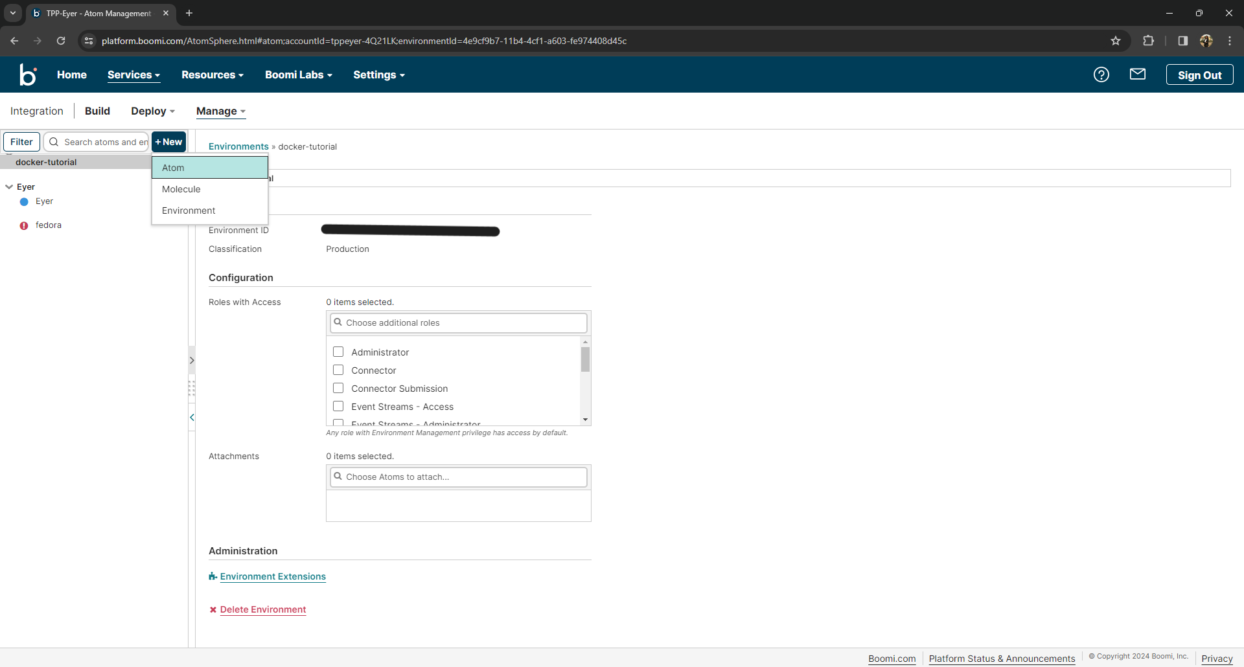Click the Sign Out button
Screen dimensions: 1244x667
point(1199,74)
